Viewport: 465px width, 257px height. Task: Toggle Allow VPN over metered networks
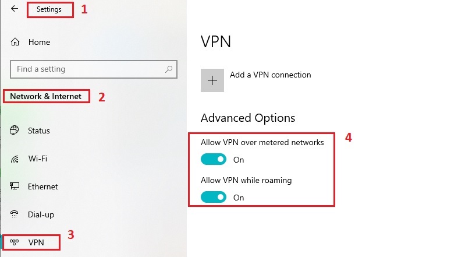213,159
